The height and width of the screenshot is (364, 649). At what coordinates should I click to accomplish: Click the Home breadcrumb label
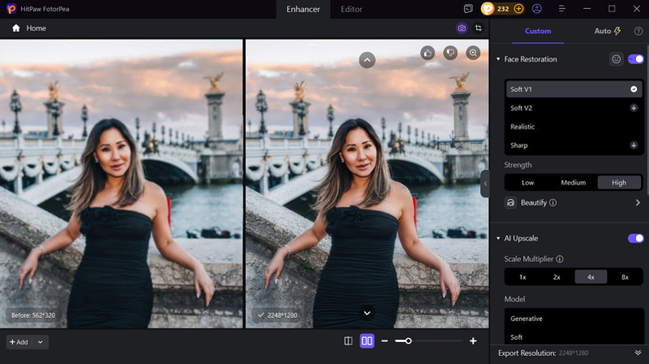coord(36,28)
